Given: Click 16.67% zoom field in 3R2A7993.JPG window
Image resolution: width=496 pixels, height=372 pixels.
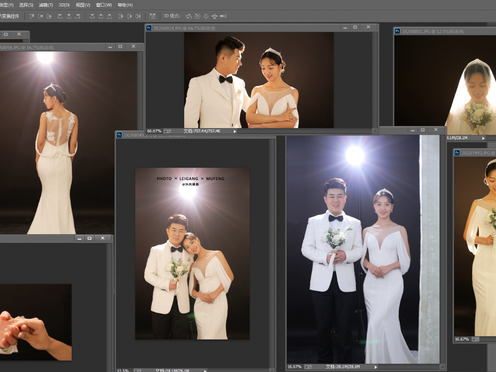Looking at the screenshot, I should [462, 339].
